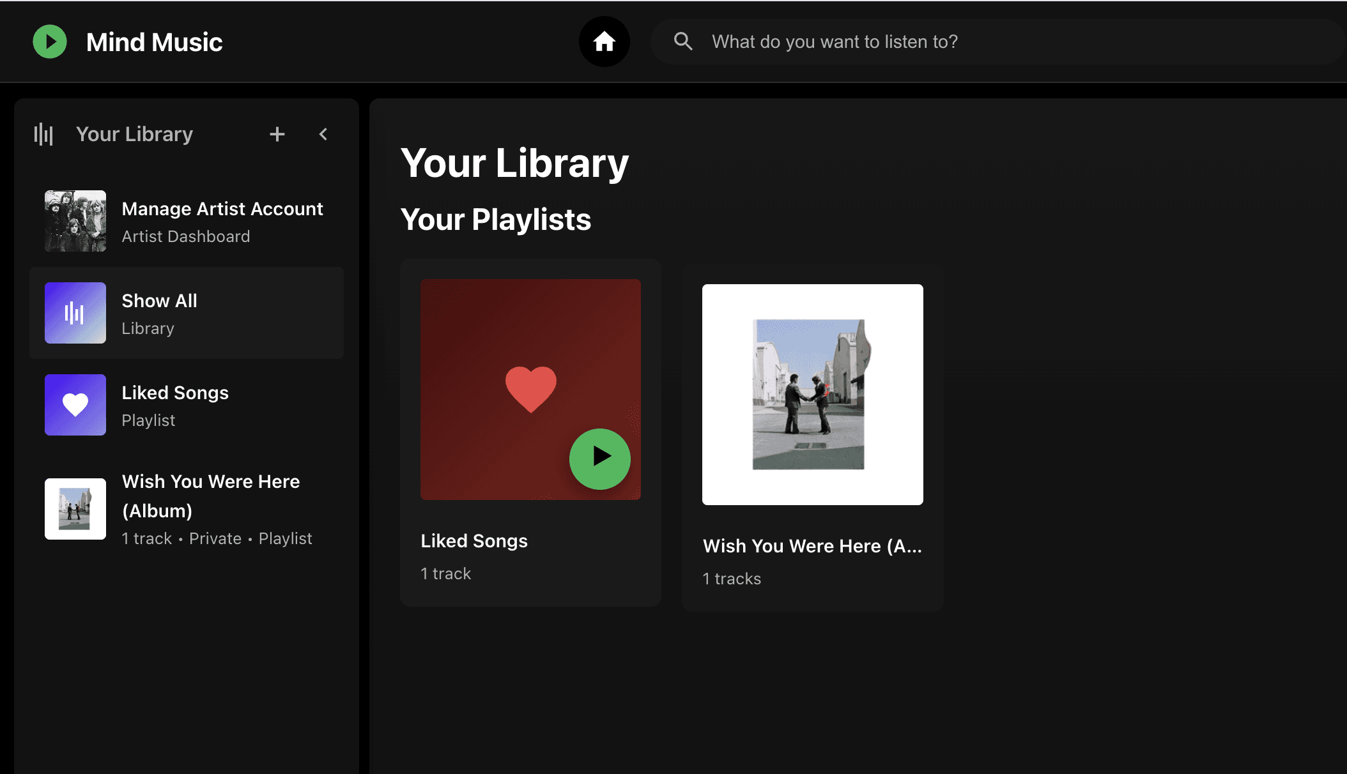Play Liked Songs with green play button
1347x774 pixels.
pyautogui.click(x=599, y=459)
